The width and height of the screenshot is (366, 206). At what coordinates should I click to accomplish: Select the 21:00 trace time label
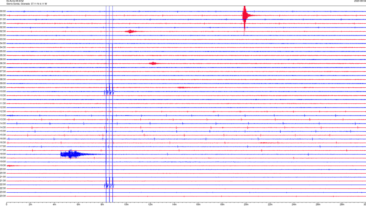[x=3, y=177]
